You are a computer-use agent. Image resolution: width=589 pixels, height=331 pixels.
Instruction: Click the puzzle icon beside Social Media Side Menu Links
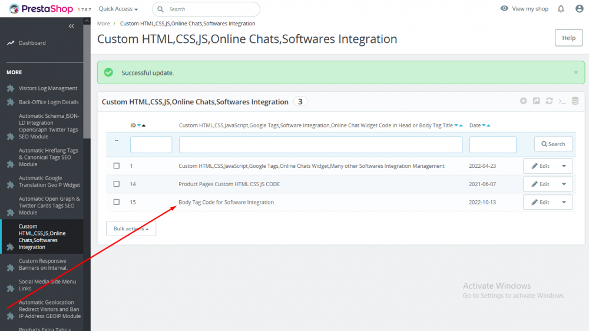point(11,288)
